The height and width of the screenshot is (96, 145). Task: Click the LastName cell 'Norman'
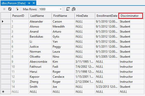coord(40,52)
